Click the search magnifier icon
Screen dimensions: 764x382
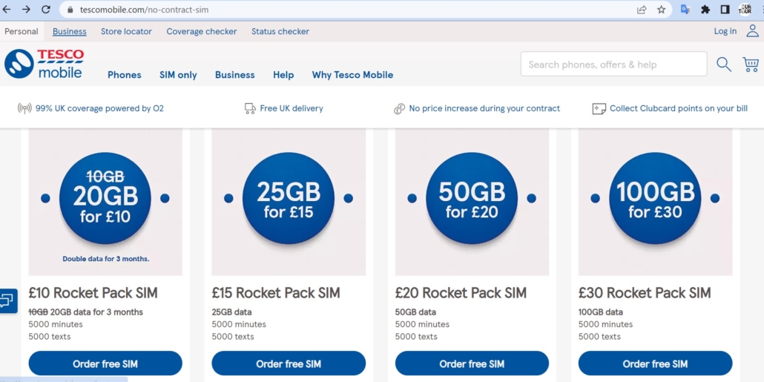724,65
